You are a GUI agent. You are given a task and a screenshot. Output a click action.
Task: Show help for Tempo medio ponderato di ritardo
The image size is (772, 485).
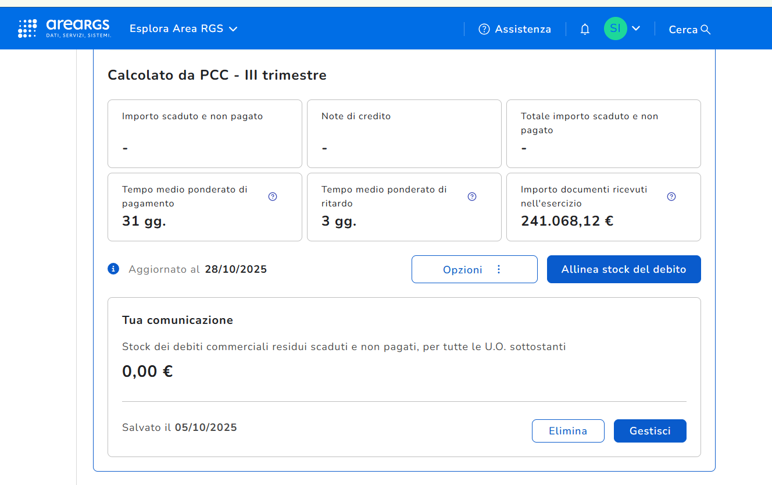point(472,197)
